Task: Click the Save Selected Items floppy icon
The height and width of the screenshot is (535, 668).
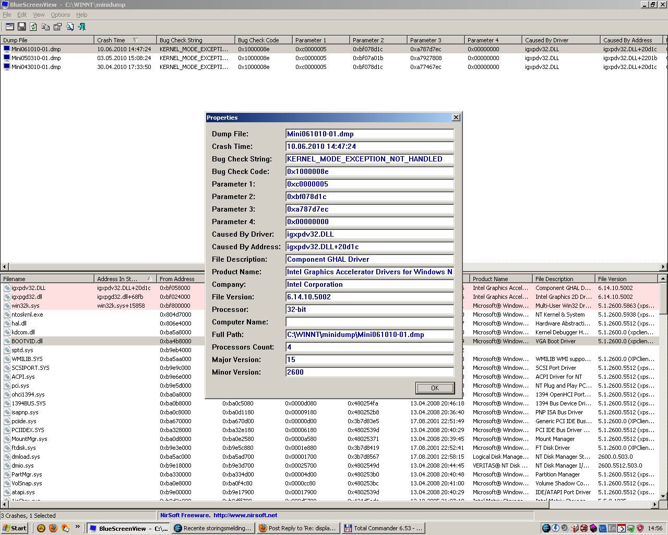Action: pyautogui.click(x=21, y=27)
